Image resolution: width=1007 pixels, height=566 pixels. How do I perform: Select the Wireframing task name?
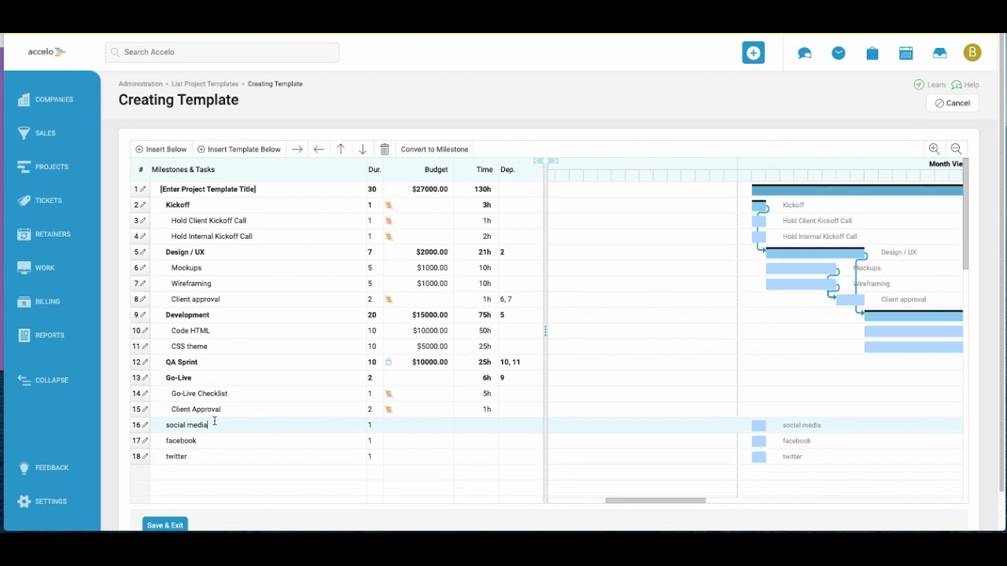point(191,284)
